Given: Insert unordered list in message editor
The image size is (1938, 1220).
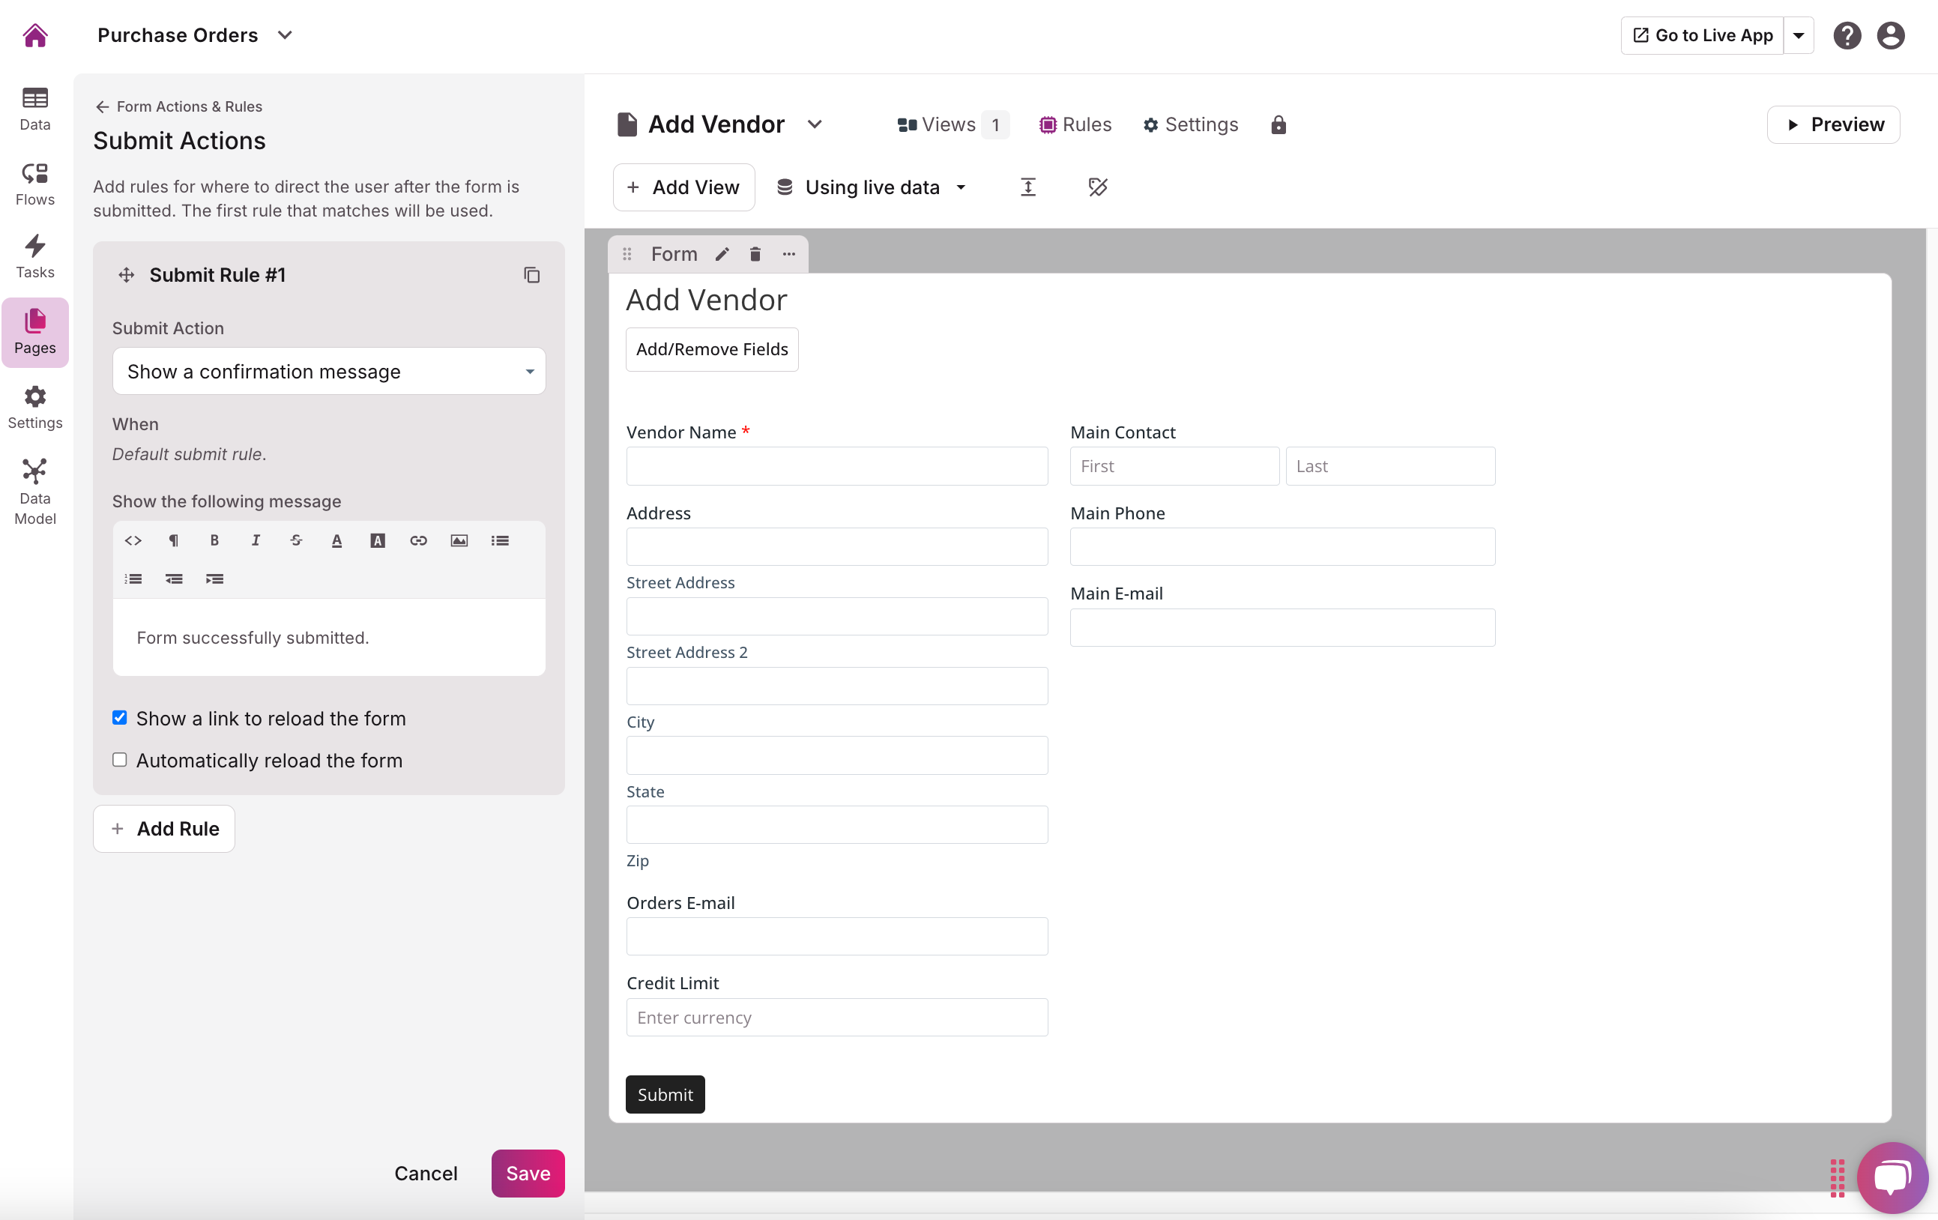Looking at the screenshot, I should tap(500, 541).
